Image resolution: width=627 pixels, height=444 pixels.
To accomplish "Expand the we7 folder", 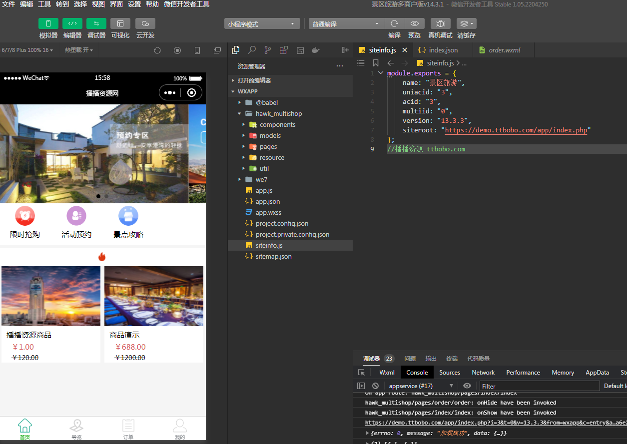I will pyautogui.click(x=290, y=179).
